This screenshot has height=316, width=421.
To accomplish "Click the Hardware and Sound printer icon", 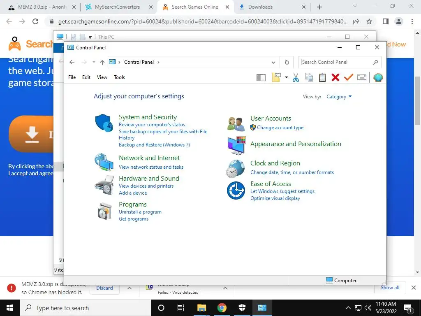I will (104, 185).
